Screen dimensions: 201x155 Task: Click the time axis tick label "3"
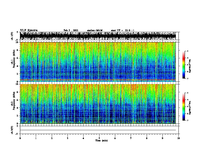tap(68, 138)
